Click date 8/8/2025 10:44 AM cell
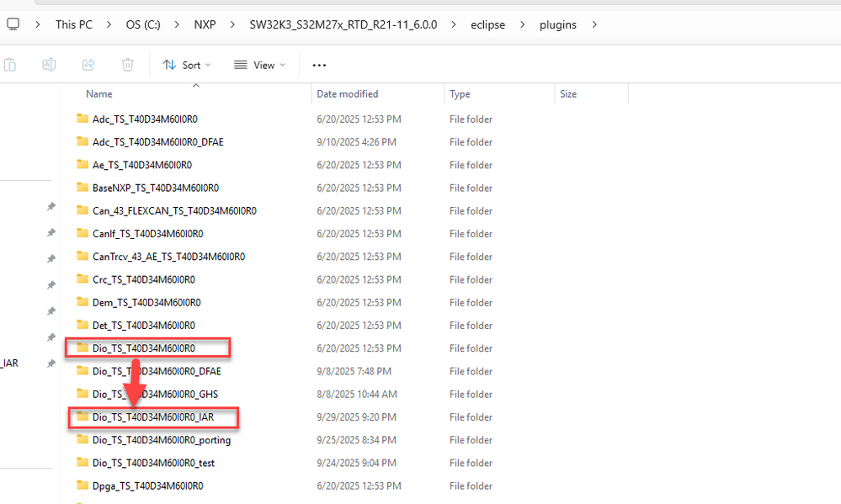This screenshot has height=504, width=841. point(357,395)
